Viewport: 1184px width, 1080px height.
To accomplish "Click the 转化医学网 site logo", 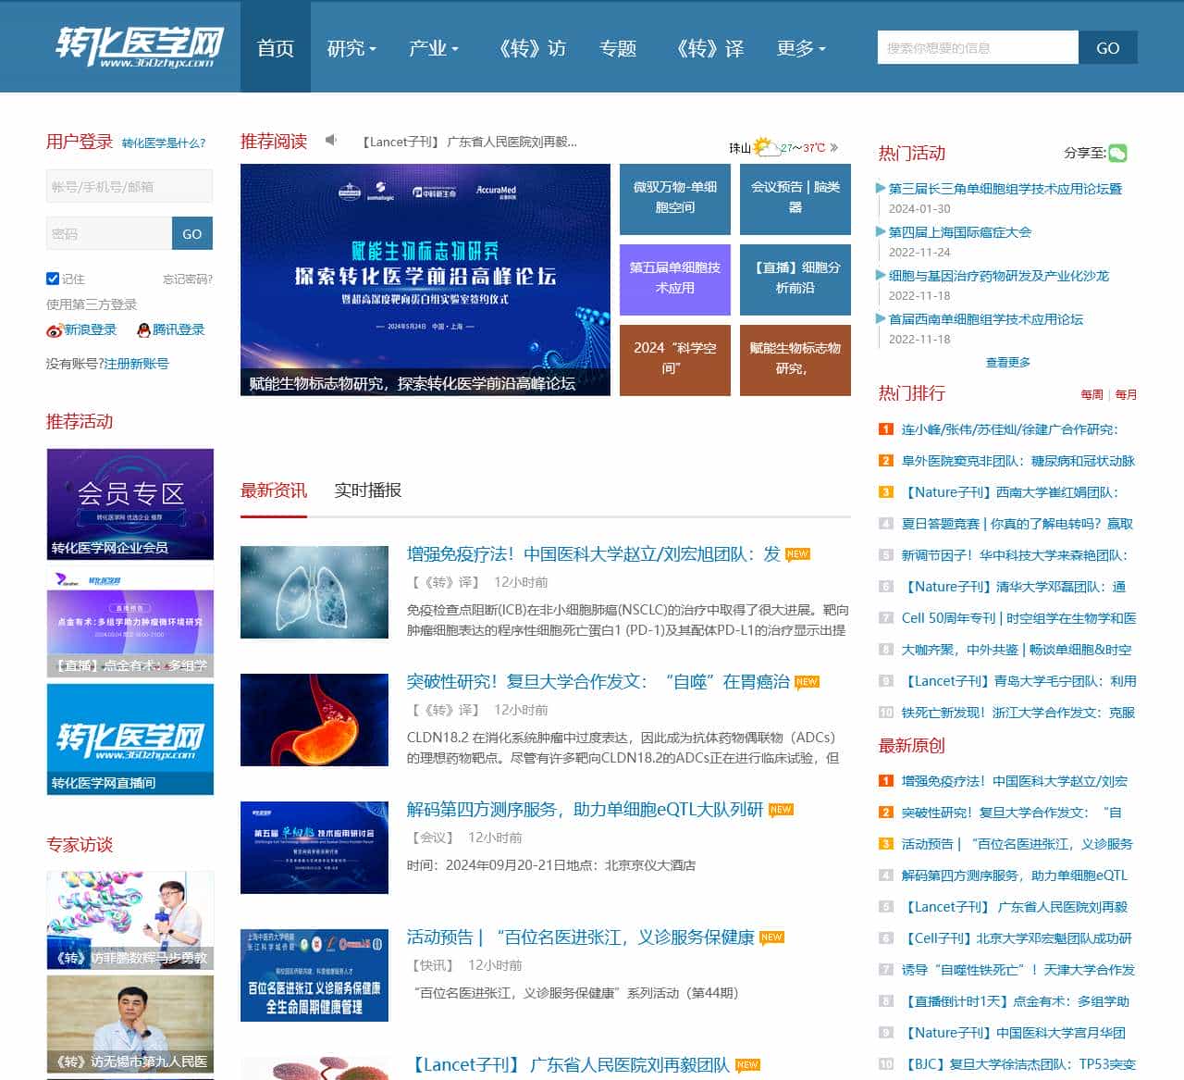I will (x=140, y=46).
